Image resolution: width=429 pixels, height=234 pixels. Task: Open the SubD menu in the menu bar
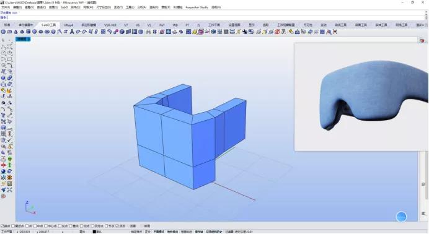(x=64, y=7)
